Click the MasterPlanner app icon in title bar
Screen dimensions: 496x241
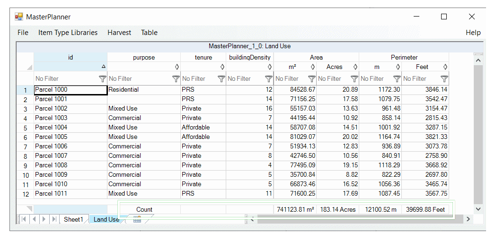click(19, 17)
